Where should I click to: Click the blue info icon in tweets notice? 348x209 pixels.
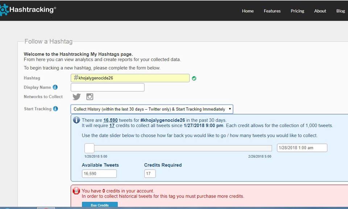(x=76, y=120)
